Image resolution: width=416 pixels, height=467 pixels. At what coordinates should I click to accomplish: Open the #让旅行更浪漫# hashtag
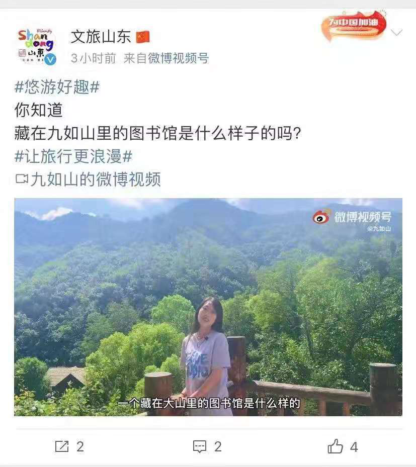(73, 156)
